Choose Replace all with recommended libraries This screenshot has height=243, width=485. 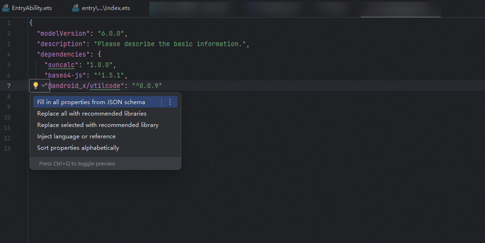[92, 114]
